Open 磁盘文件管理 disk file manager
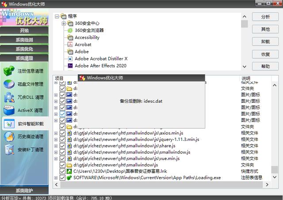 [24, 84]
